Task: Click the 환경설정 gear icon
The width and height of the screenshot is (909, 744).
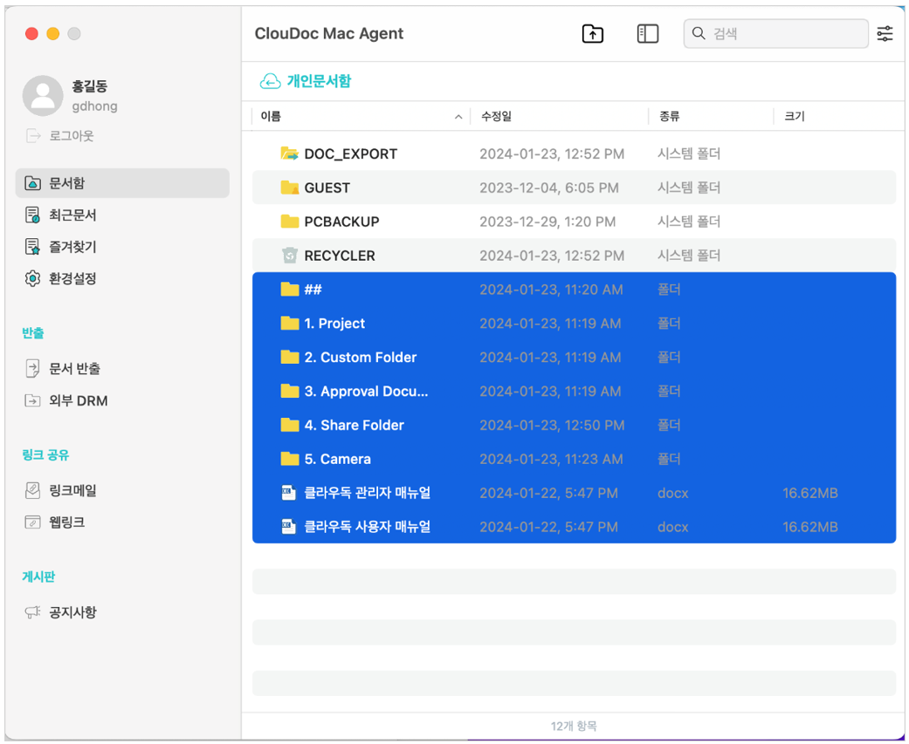Action: 32,278
